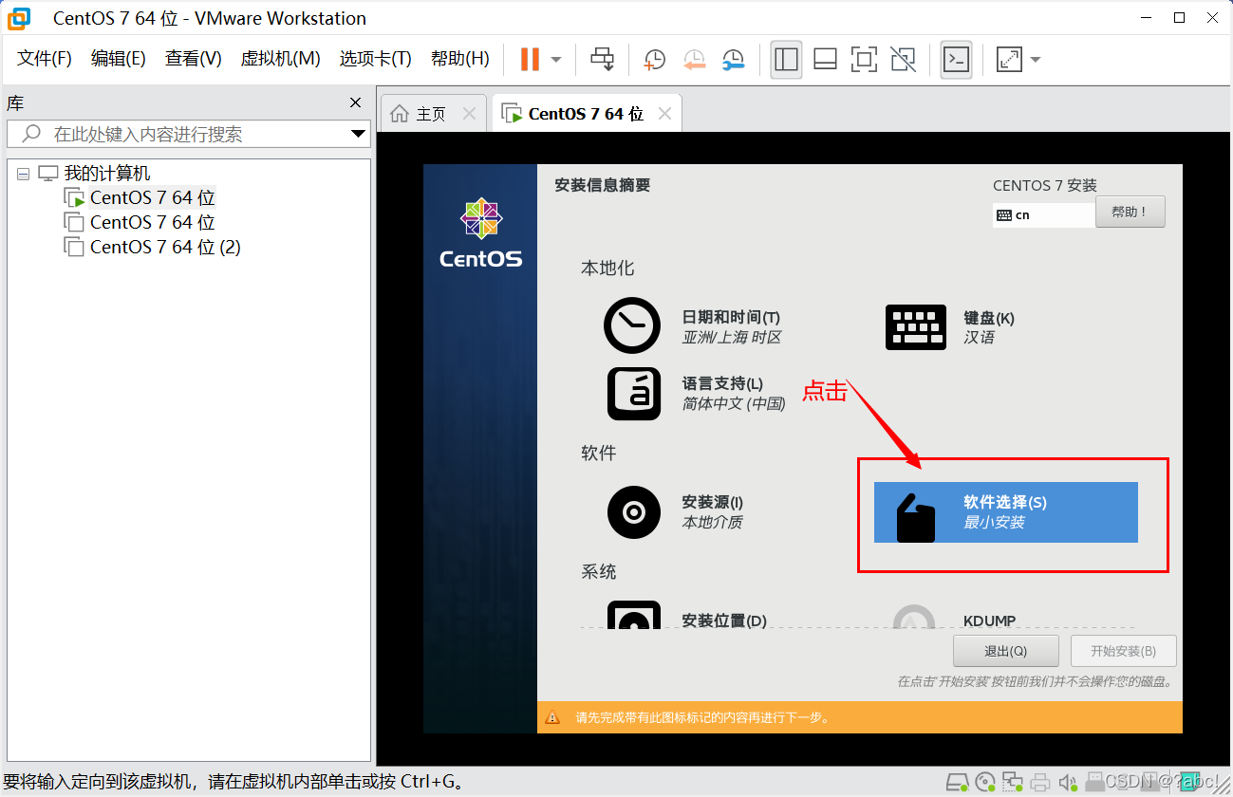Image resolution: width=1233 pixels, height=797 pixels.
Task: Click the VMware Workstation title bar logo
Action: coord(19,18)
